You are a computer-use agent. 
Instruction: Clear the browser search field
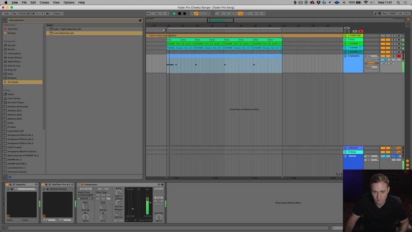[140, 20]
